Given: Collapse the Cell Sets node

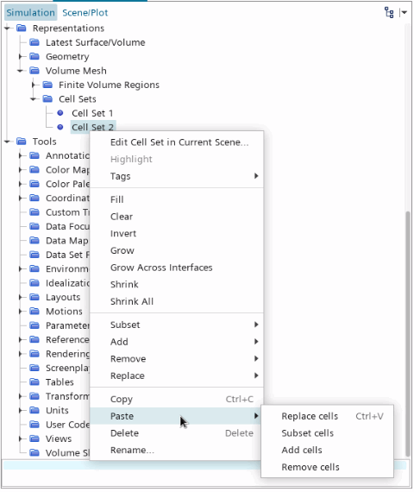Looking at the screenshot, I should (34, 99).
